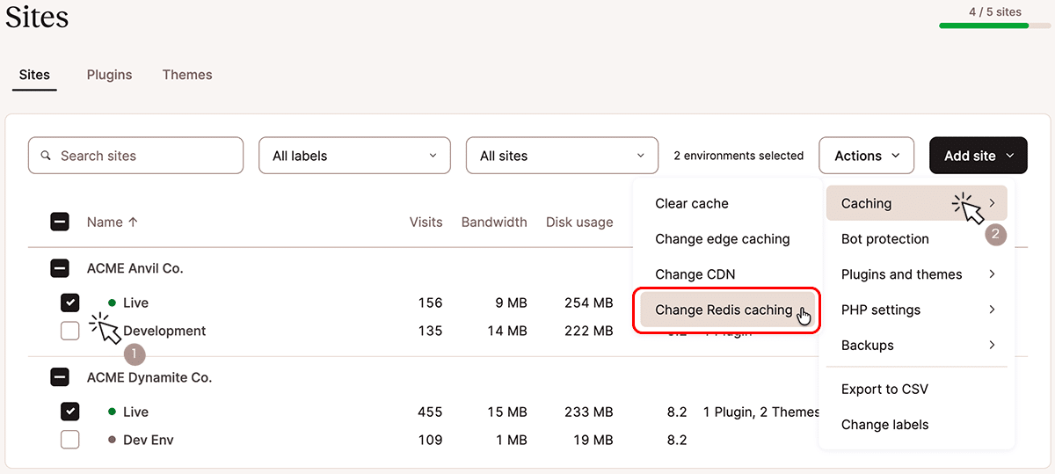
Task: Expand the Plugins and themes submenu
Action: point(917,274)
